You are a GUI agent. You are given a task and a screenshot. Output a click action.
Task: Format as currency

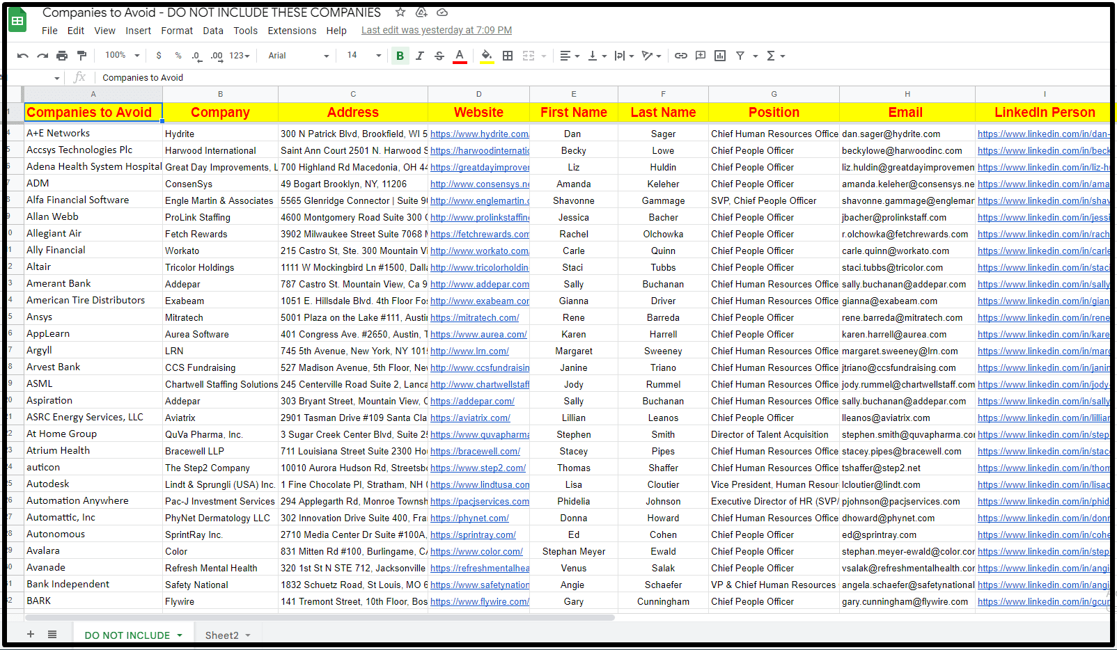[x=159, y=56]
